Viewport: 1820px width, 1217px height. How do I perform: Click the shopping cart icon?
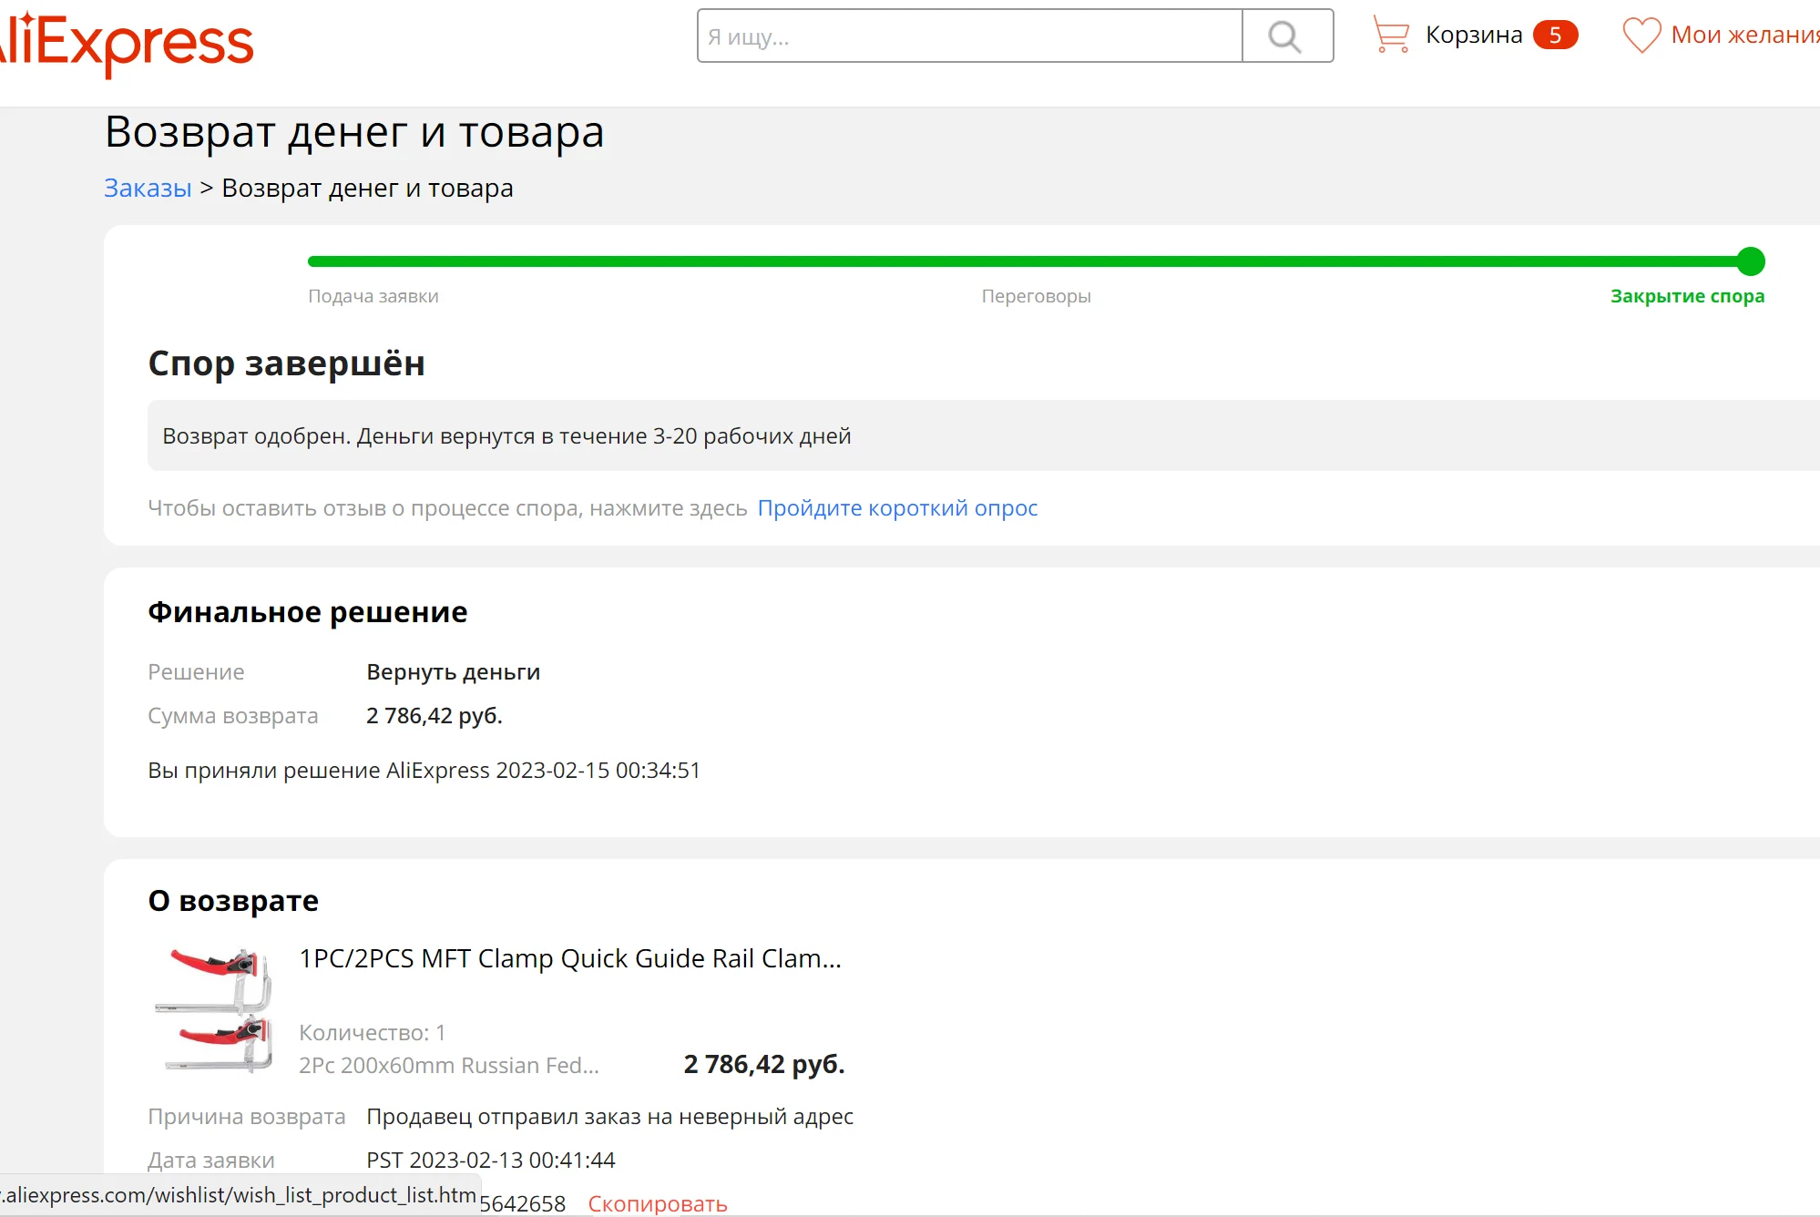(1390, 36)
